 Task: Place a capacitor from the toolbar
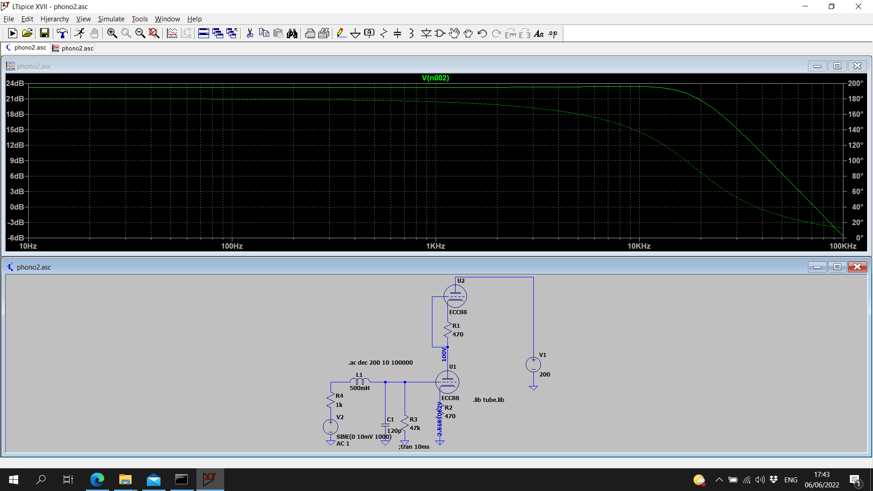pos(397,33)
